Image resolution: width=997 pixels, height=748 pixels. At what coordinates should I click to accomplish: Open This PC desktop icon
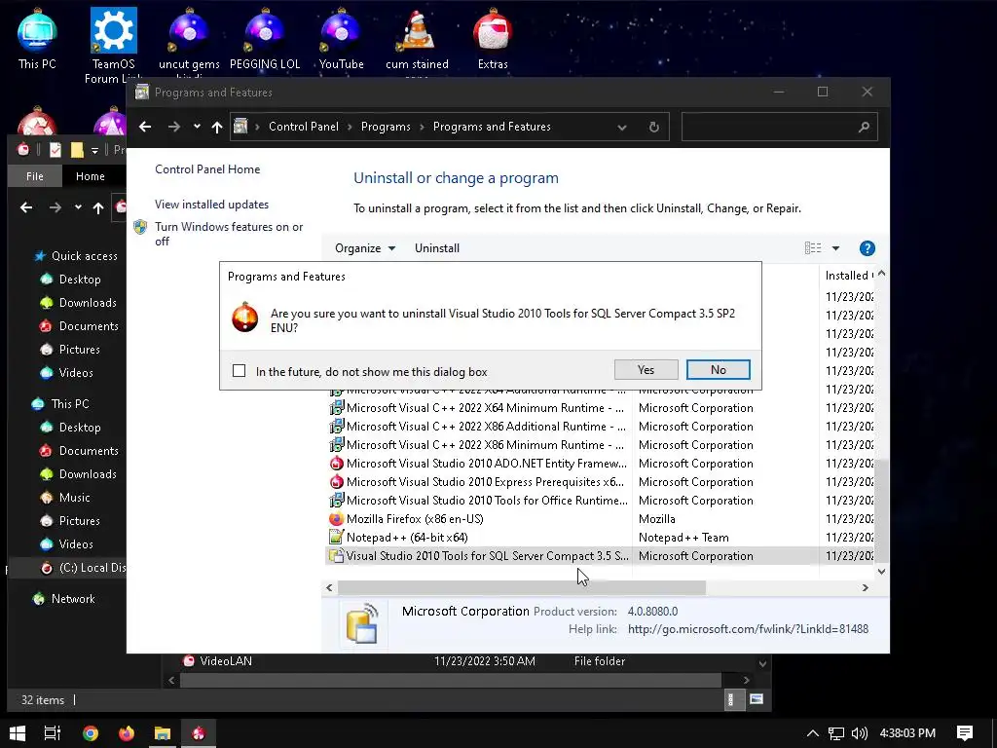[37, 39]
